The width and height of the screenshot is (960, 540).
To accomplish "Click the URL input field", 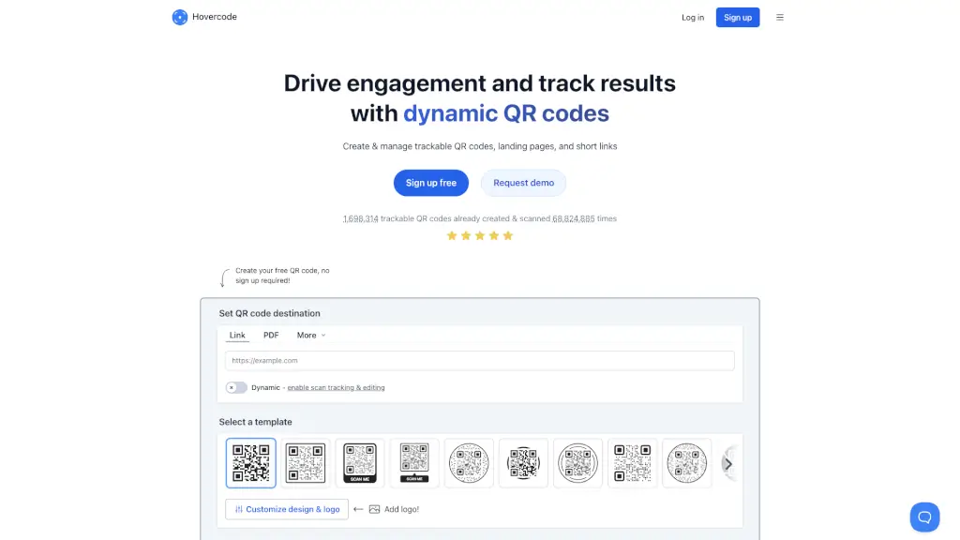I will (x=480, y=360).
